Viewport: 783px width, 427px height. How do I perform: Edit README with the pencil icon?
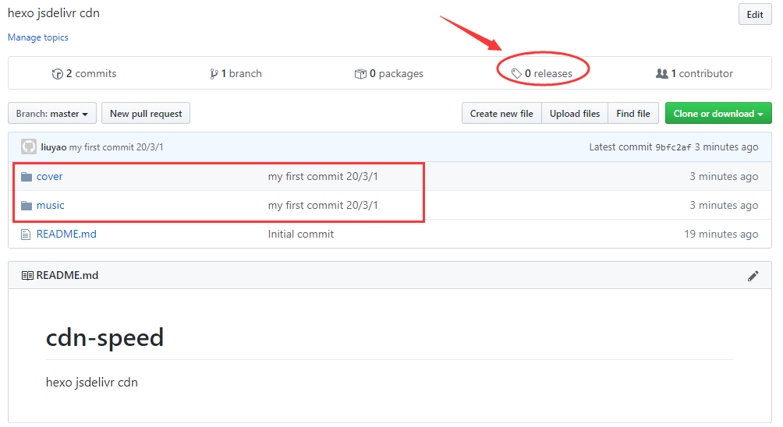coord(753,276)
